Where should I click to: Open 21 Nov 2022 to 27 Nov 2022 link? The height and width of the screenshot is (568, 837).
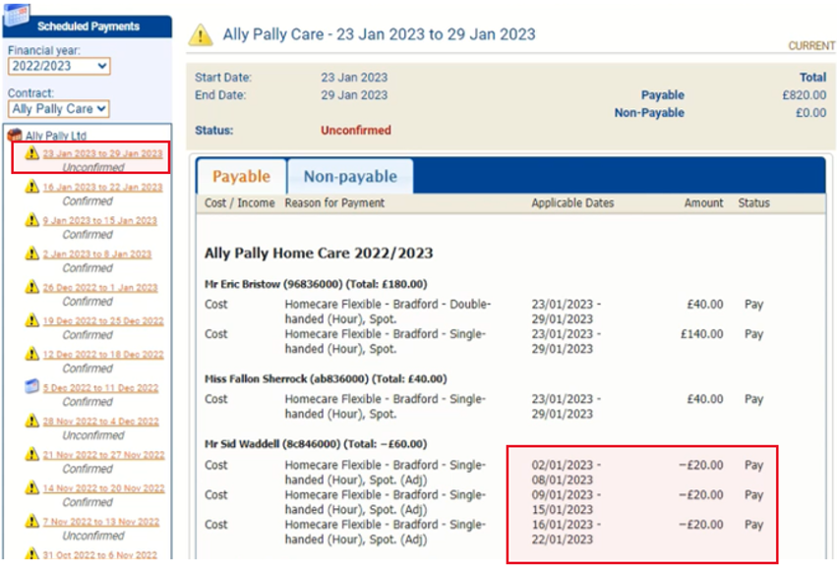coord(102,454)
